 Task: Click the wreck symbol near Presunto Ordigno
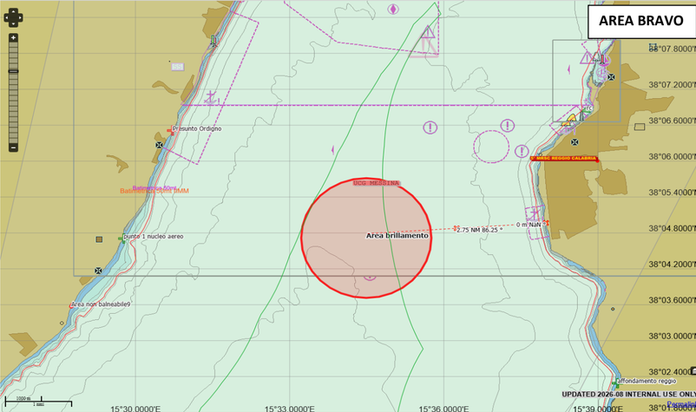point(160,145)
